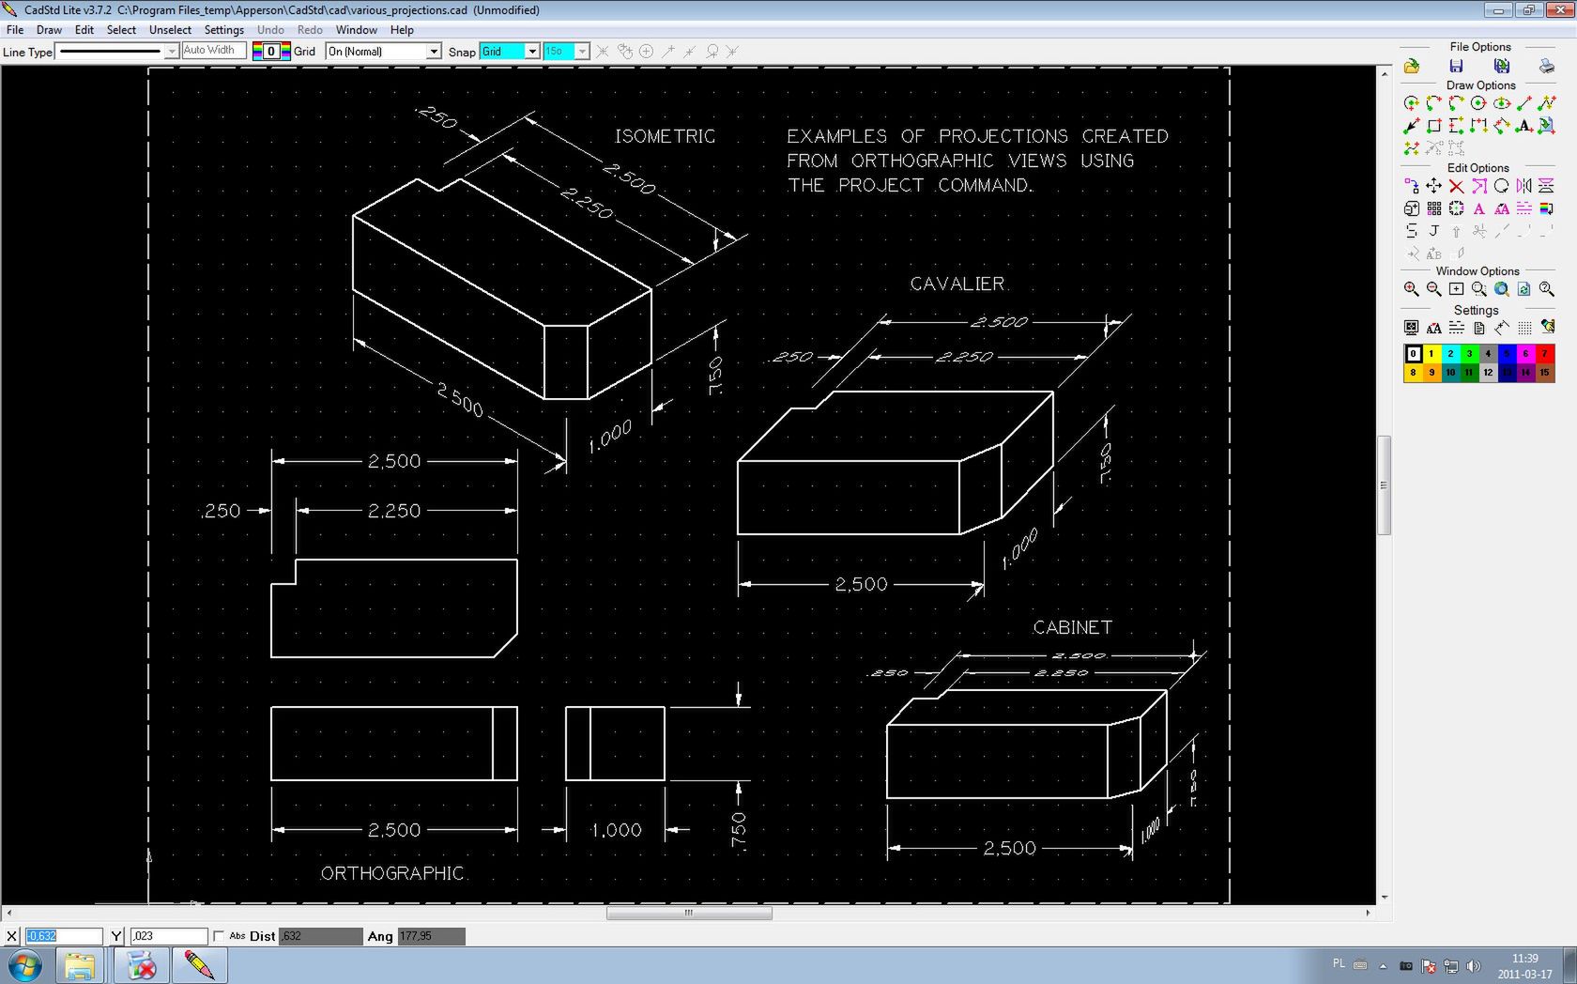Click the copy objects tool in Edit Options
The image size is (1577, 984).
pos(1411,186)
